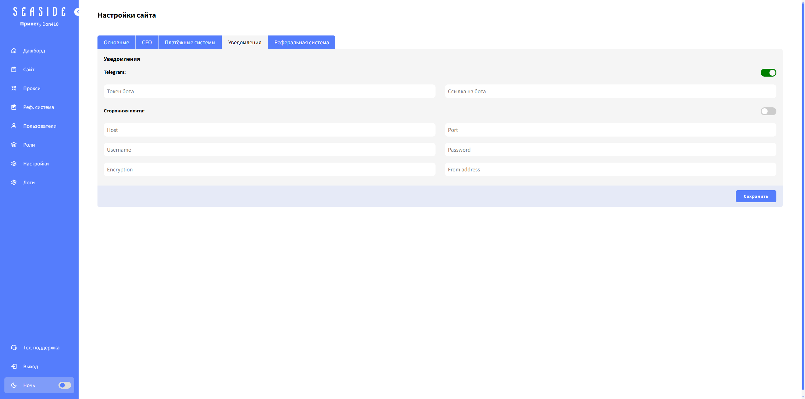Click the Токен бота input field
The height and width of the screenshot is (399, 805).
pyautogui.click(x=269, y=91)
